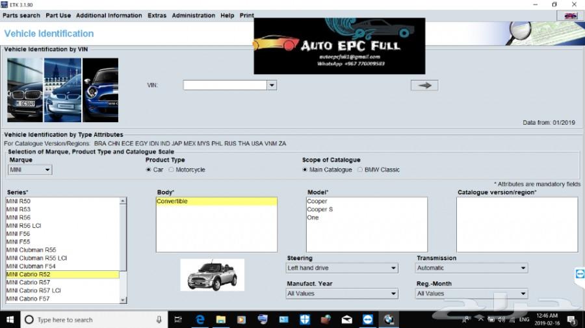Open Task View from the taskbar
The image size is (585, 328).
[178, 320]
